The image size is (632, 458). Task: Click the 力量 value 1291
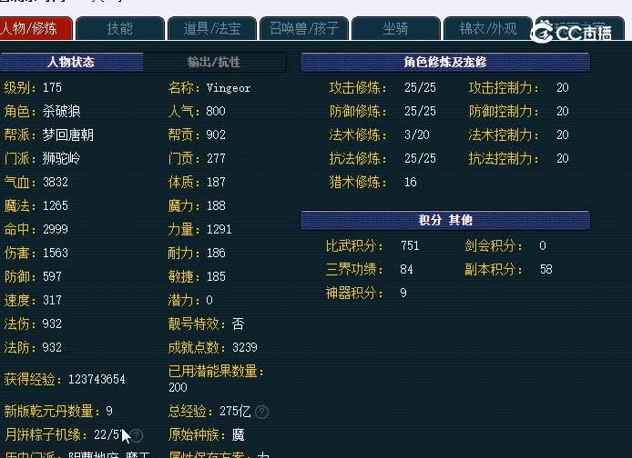(x=219, y=230)
